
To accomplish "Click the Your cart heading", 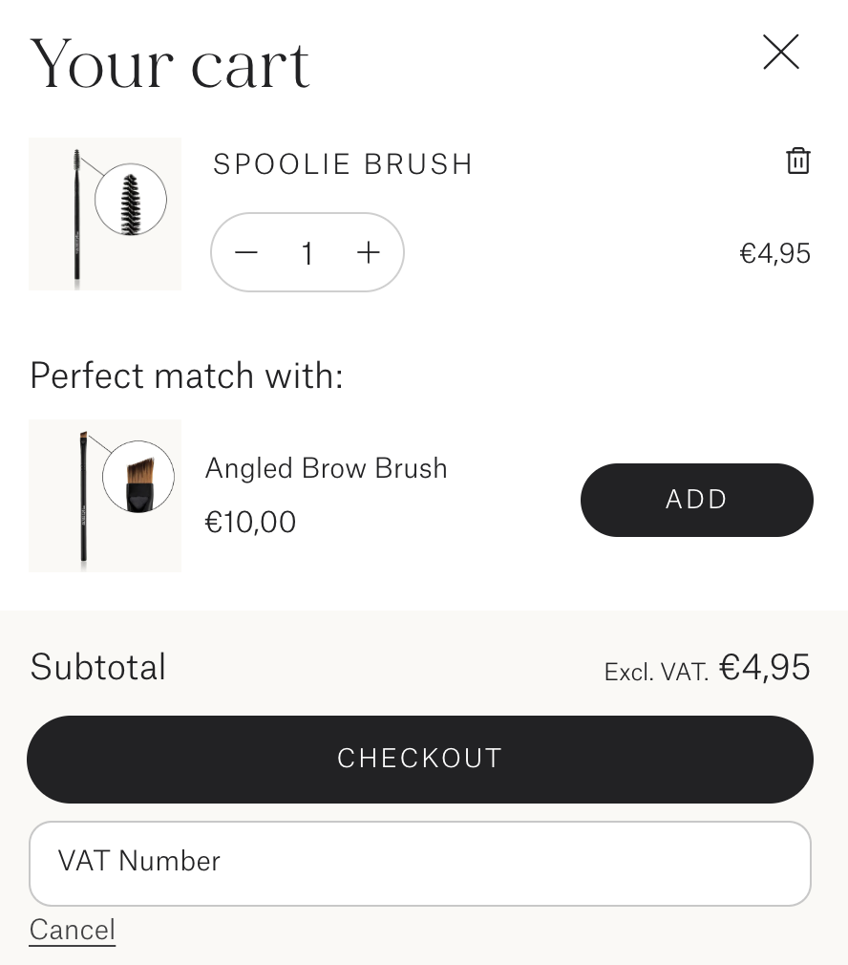I will [x=170, y=64].
